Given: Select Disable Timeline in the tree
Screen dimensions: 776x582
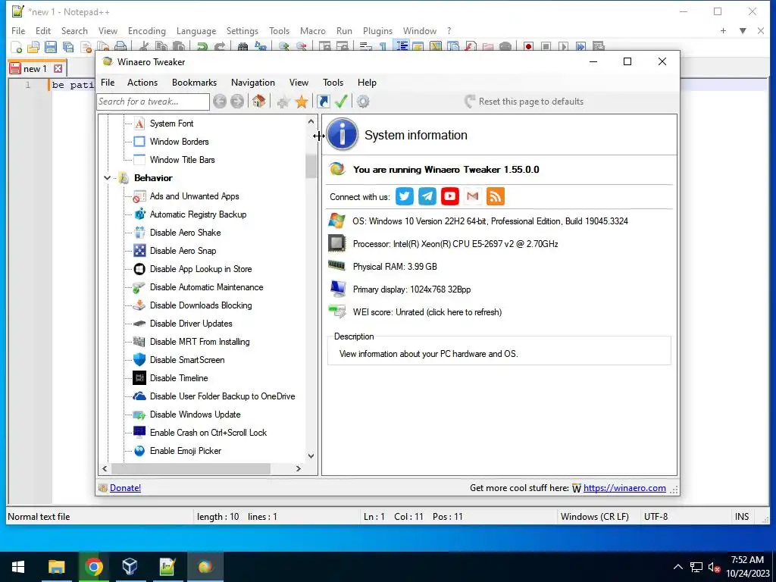Looking at the screenshot, I should (x=179, y=378).
